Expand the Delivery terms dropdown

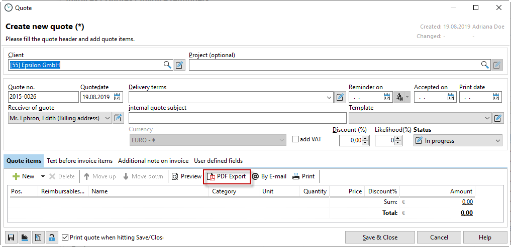329,97
